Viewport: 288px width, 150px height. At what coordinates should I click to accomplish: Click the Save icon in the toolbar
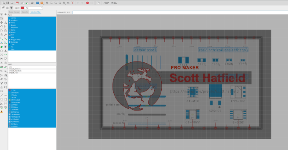[x=8, y=3]
